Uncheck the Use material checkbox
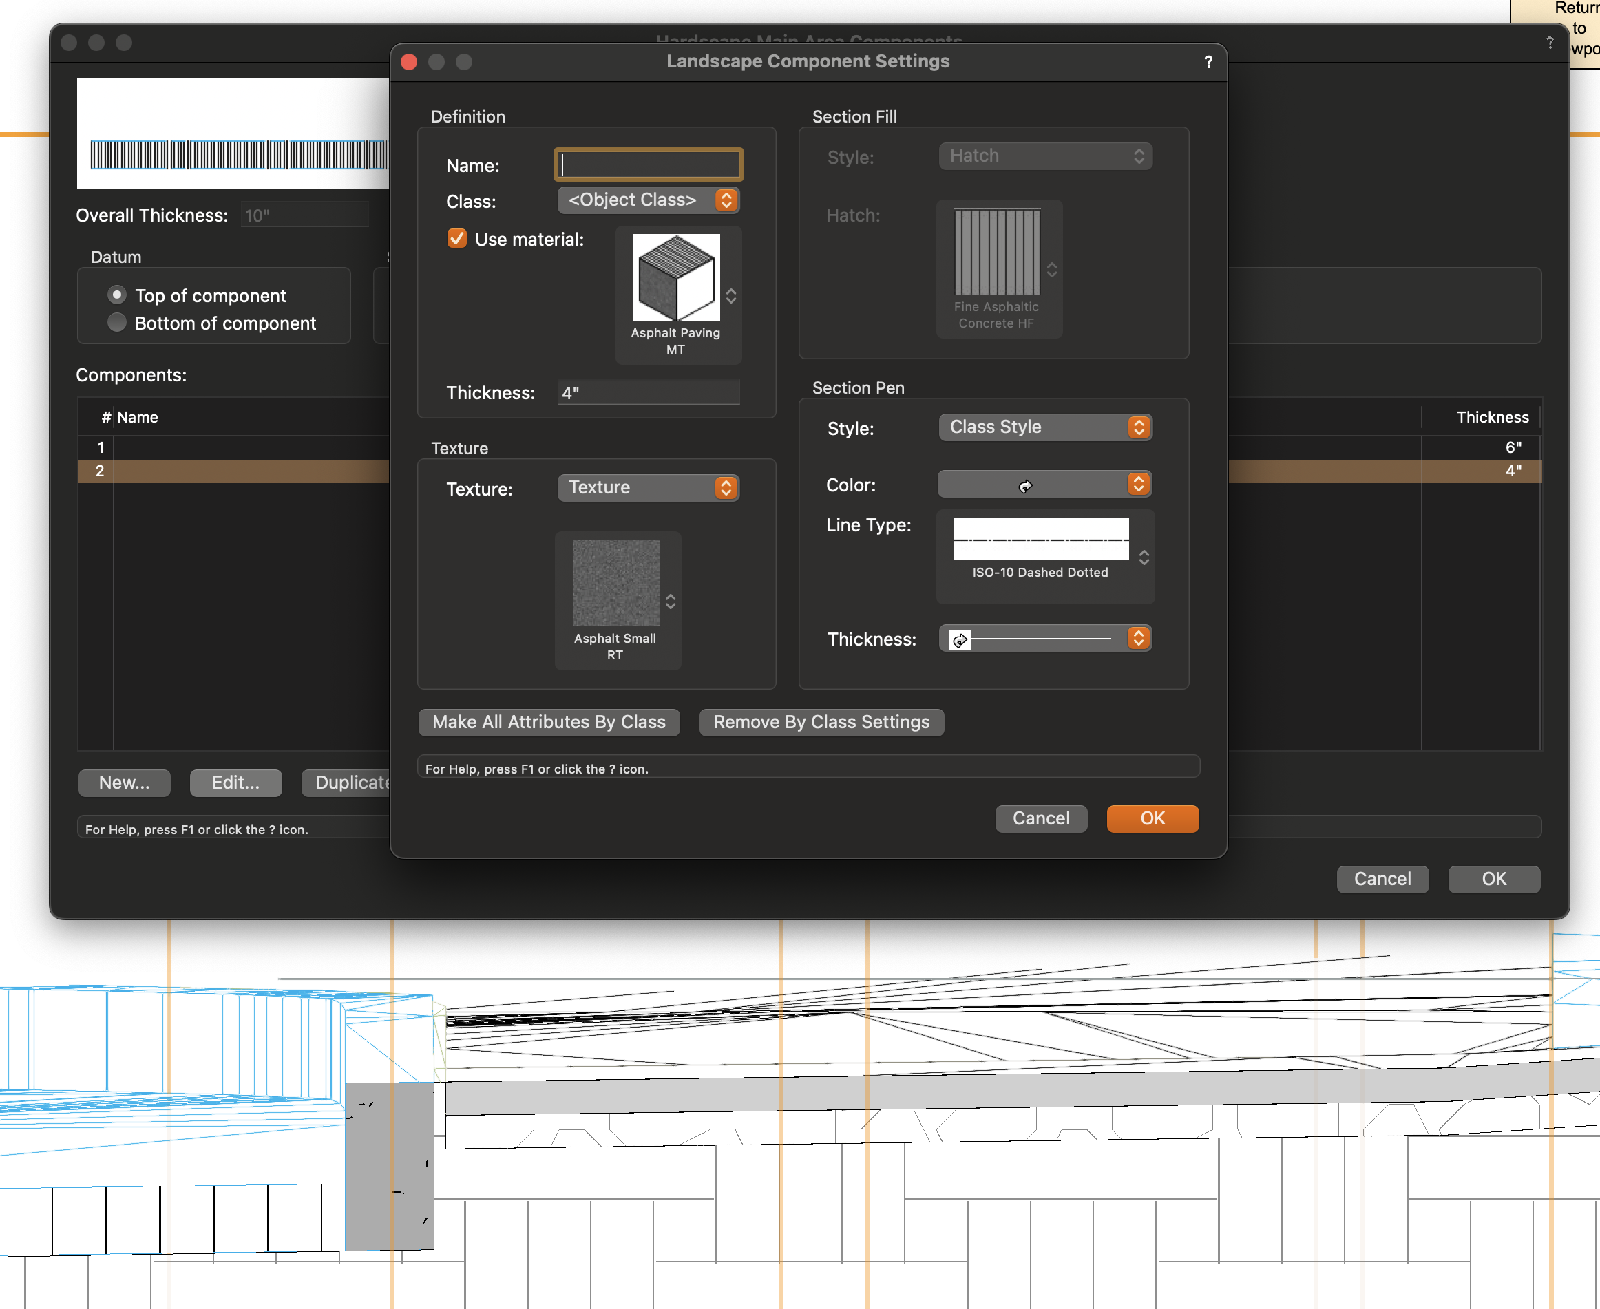This screenshot has width=1600, height=1309. [456, 239]
